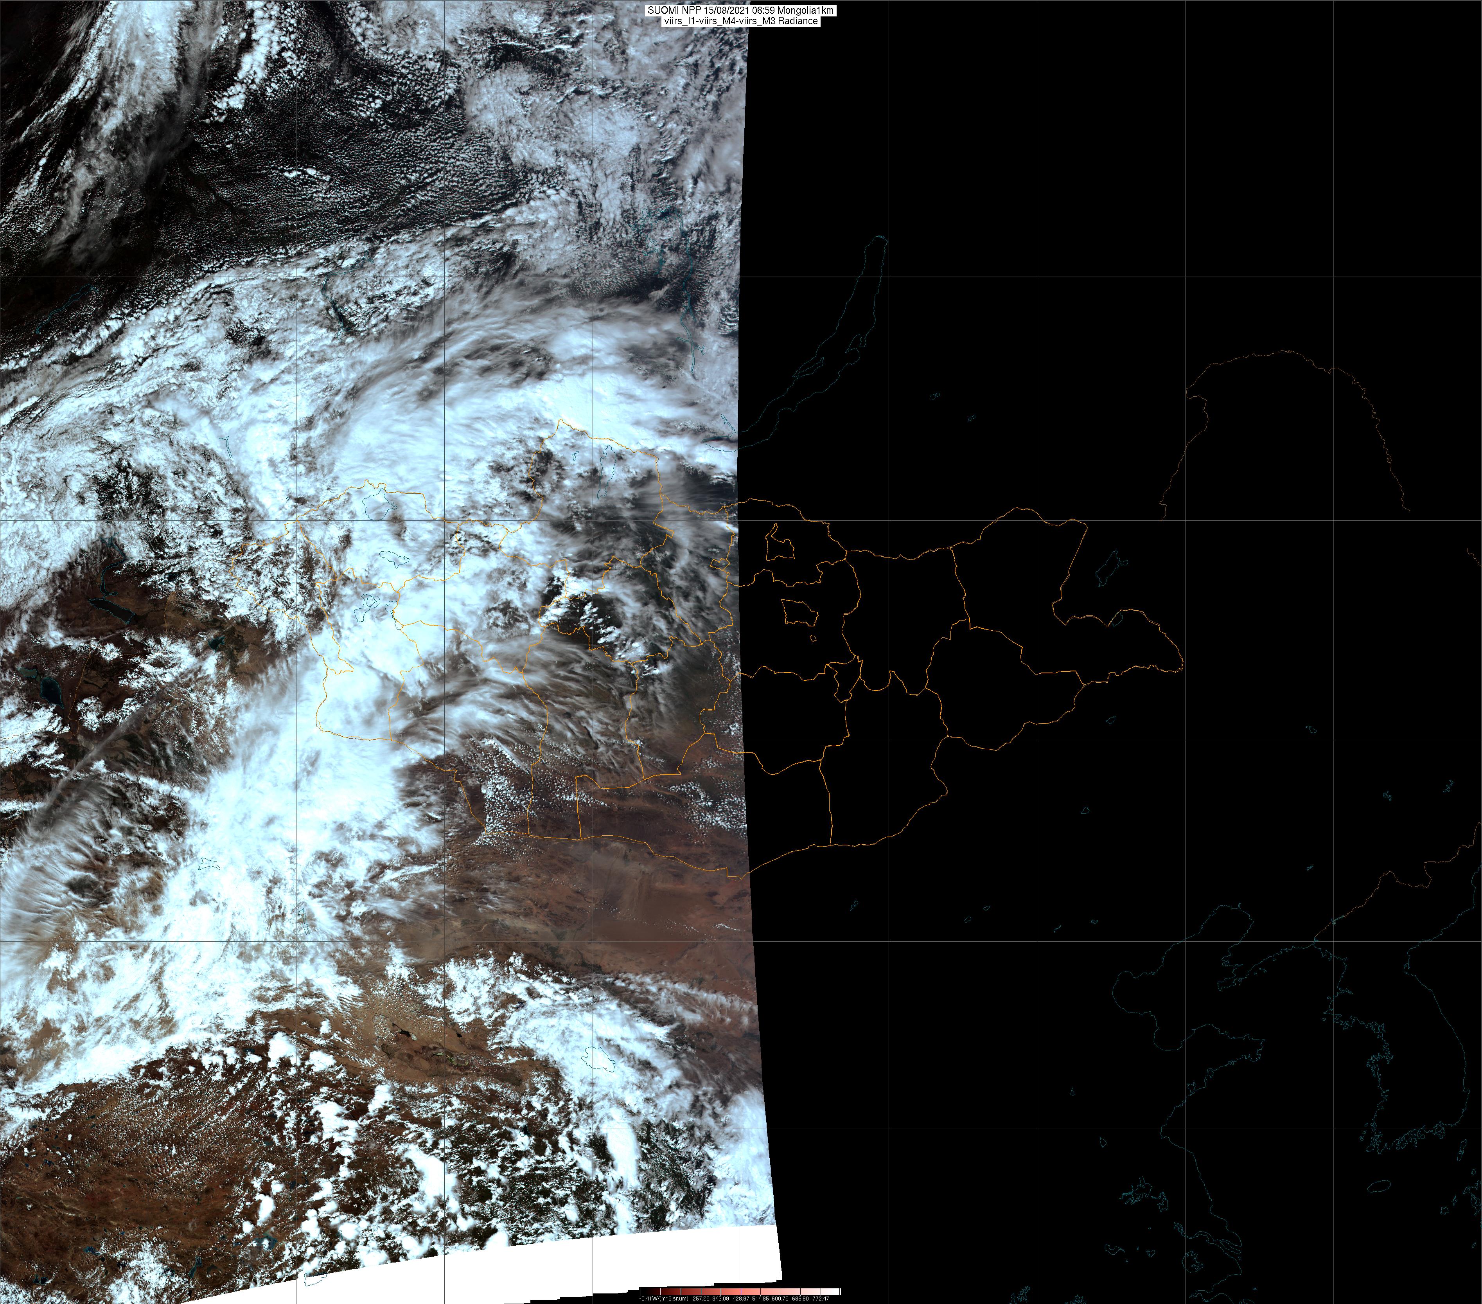The height and width of the screenshot is (1304, 1482).
Task: Click the viirs_I1-viirs_M4-viirs_M3 Radiance label
Action: 740,21
